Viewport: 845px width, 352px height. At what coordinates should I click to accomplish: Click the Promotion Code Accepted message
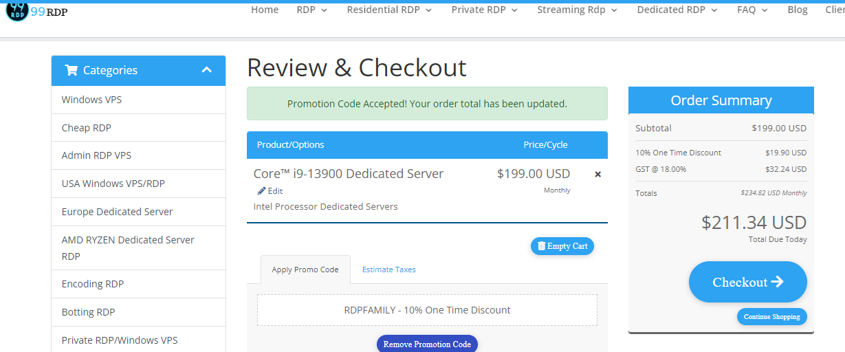point(427,104)
